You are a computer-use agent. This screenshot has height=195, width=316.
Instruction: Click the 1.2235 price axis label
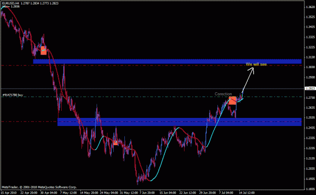(x=310, y=148)
